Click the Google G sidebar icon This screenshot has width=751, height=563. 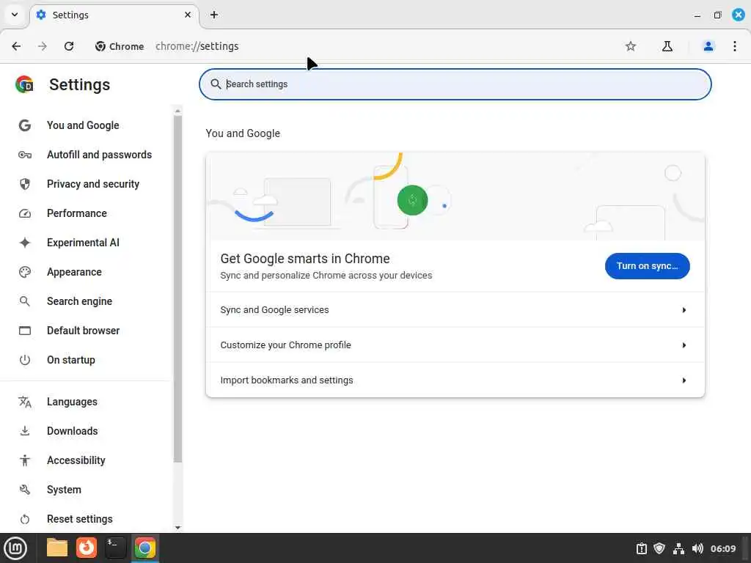coord(25,125)
